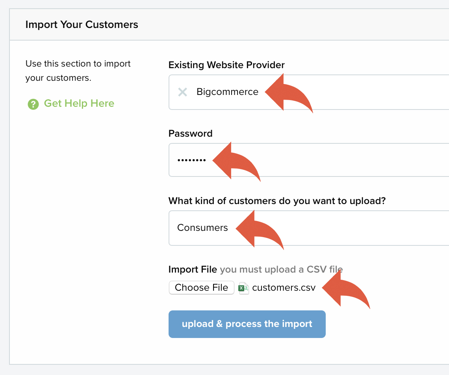
Task: Open the Consumers customer type dropdown
Action: tap(309, 228)
